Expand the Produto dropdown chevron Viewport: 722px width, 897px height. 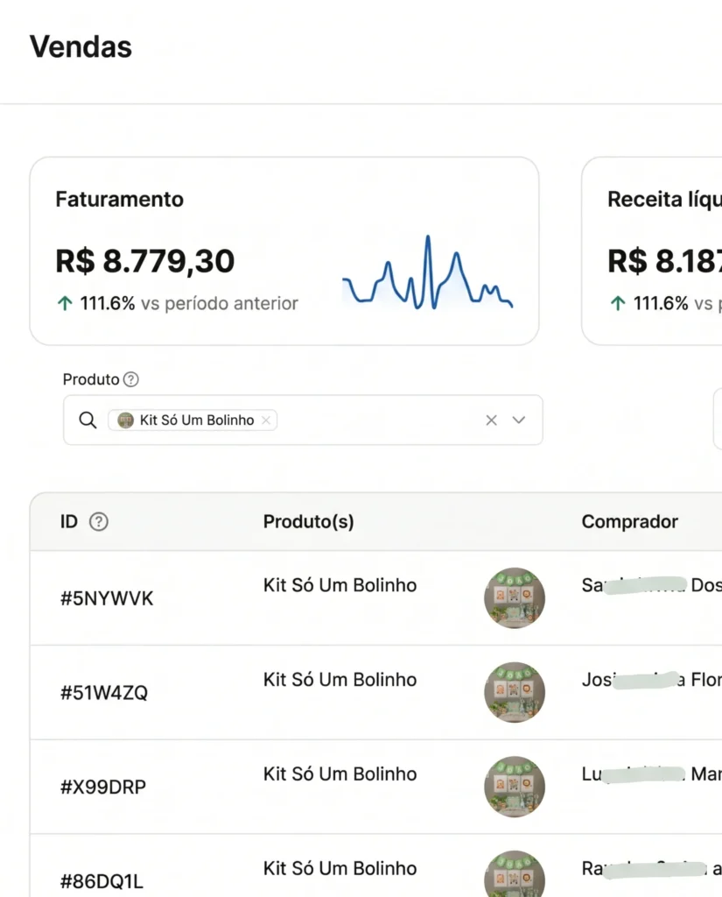pos(518,420)
